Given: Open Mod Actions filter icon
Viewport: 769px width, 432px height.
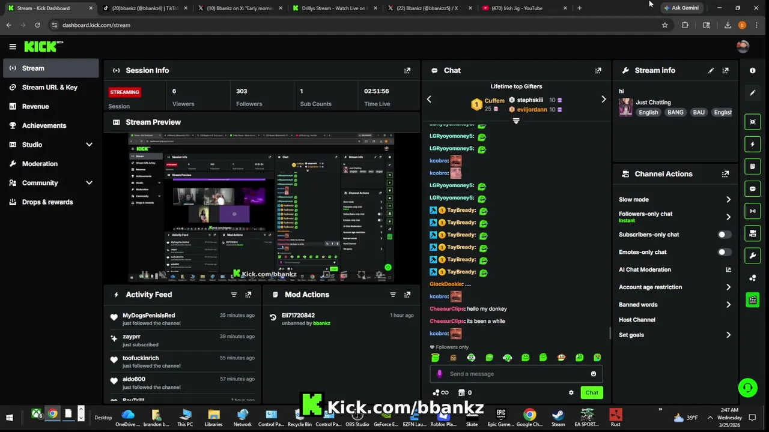Looking at the screenshot, I should pyautogui.click(x=393, y=295).
